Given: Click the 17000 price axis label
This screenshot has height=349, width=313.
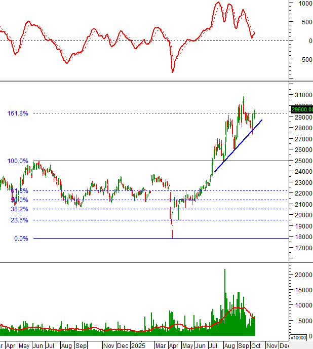Looking at the screenshot, I should pyautogui.click(x=302, y=248).
